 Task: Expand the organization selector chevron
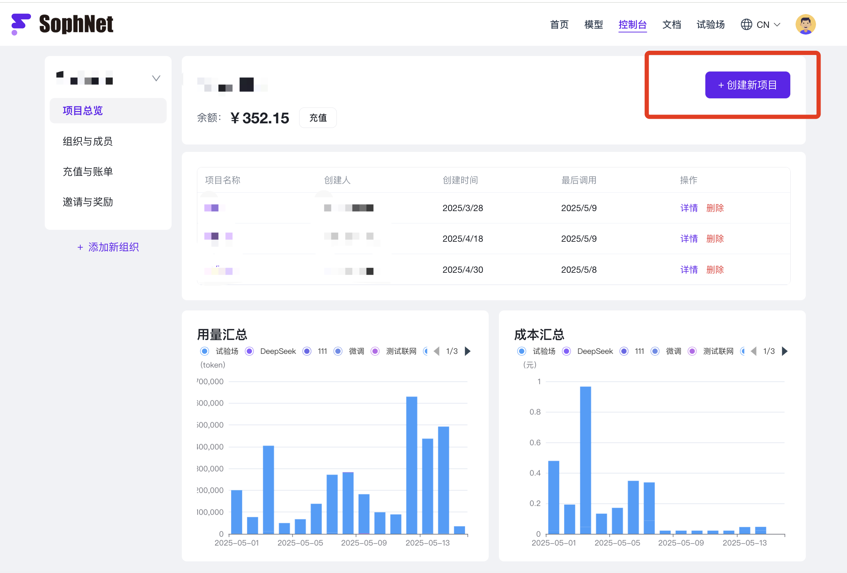pos(156,78)
